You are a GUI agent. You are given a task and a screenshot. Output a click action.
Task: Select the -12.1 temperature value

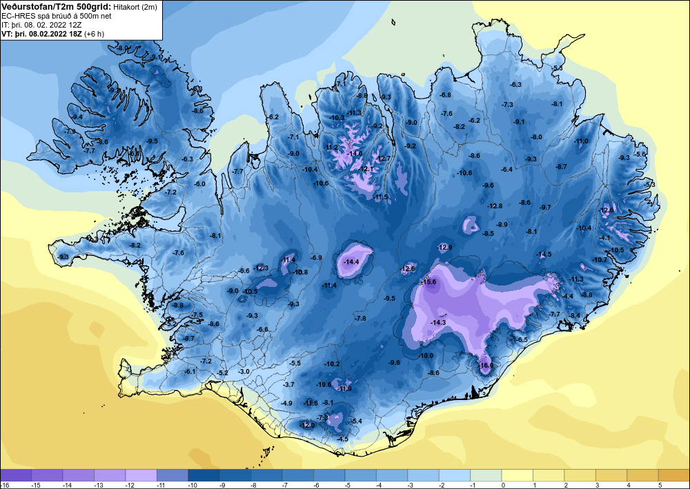tap(366, 169)
